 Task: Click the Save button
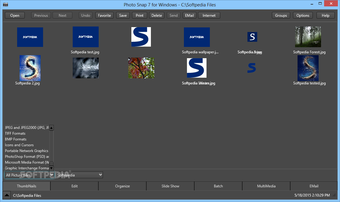point(123,15)
